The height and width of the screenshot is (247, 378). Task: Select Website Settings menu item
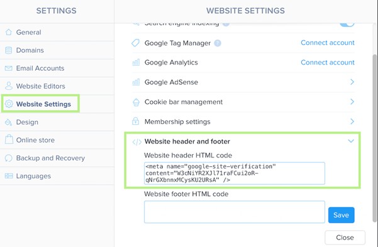tap(57, 104)
